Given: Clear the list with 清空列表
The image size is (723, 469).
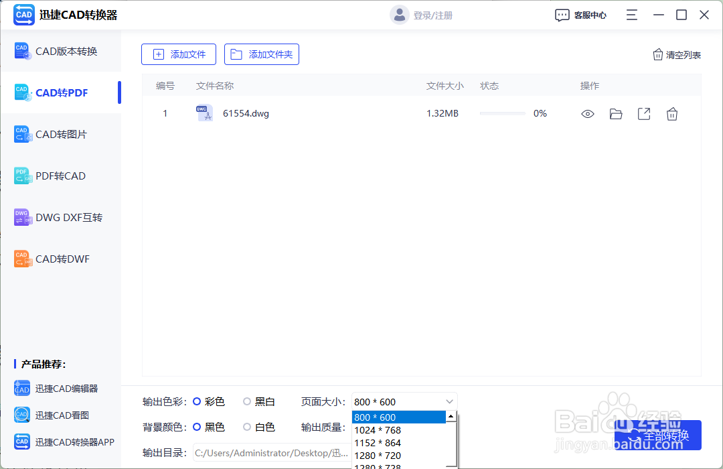Looking at the screenshot, I should click(677, 55).
